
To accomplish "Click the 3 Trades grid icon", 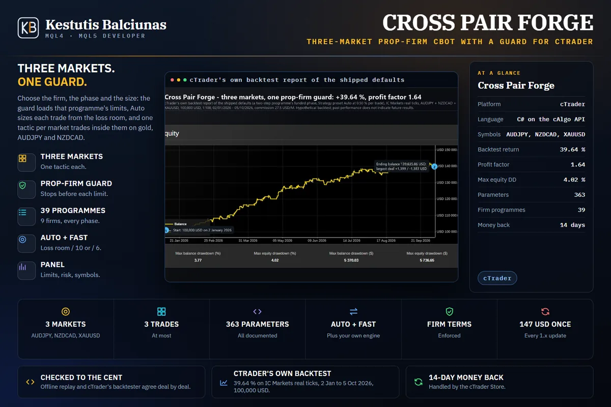I will pos(161,311).
